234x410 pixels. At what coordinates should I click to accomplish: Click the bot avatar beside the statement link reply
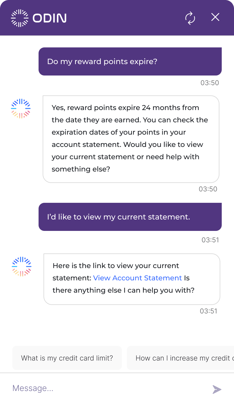[x=22, y=267]
